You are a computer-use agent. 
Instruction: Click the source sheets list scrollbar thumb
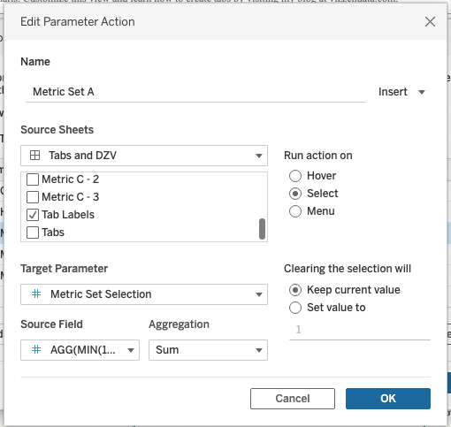coord(262,229)
